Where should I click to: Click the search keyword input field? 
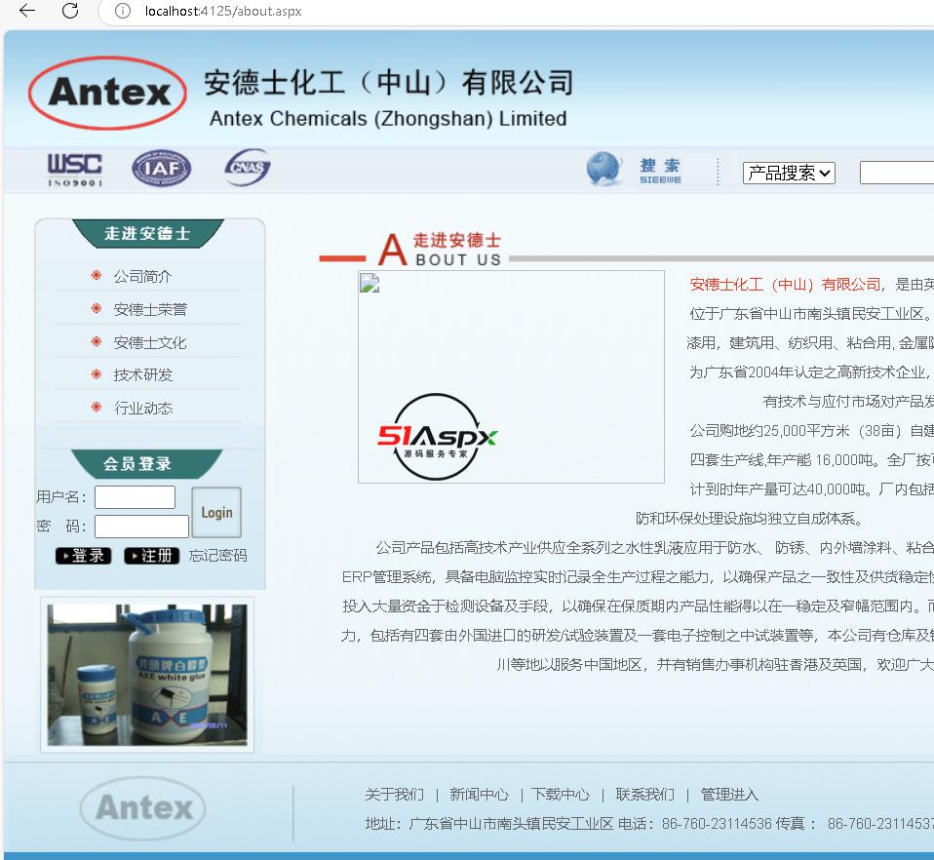point(897,173)
